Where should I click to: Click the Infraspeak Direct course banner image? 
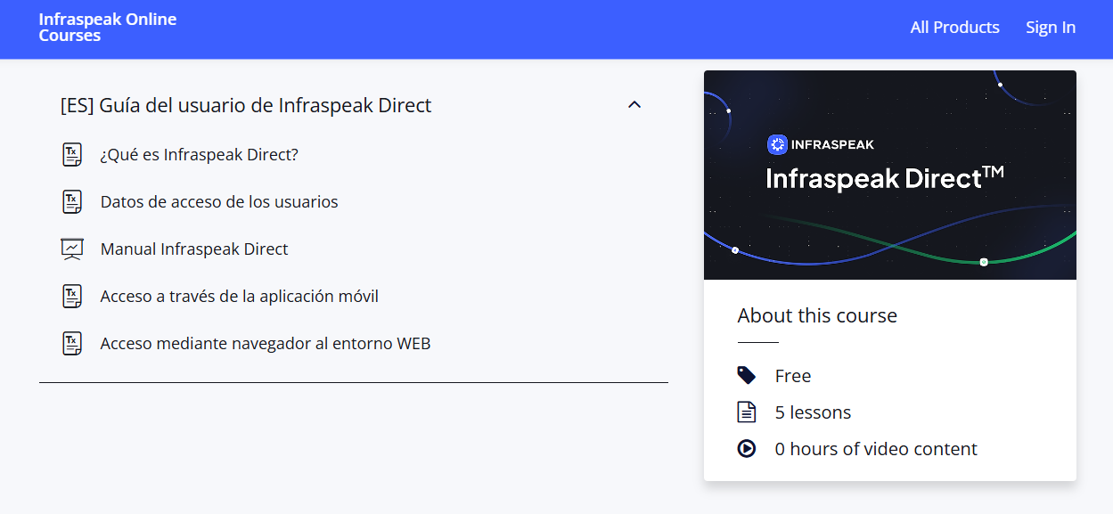coord(890,175)
